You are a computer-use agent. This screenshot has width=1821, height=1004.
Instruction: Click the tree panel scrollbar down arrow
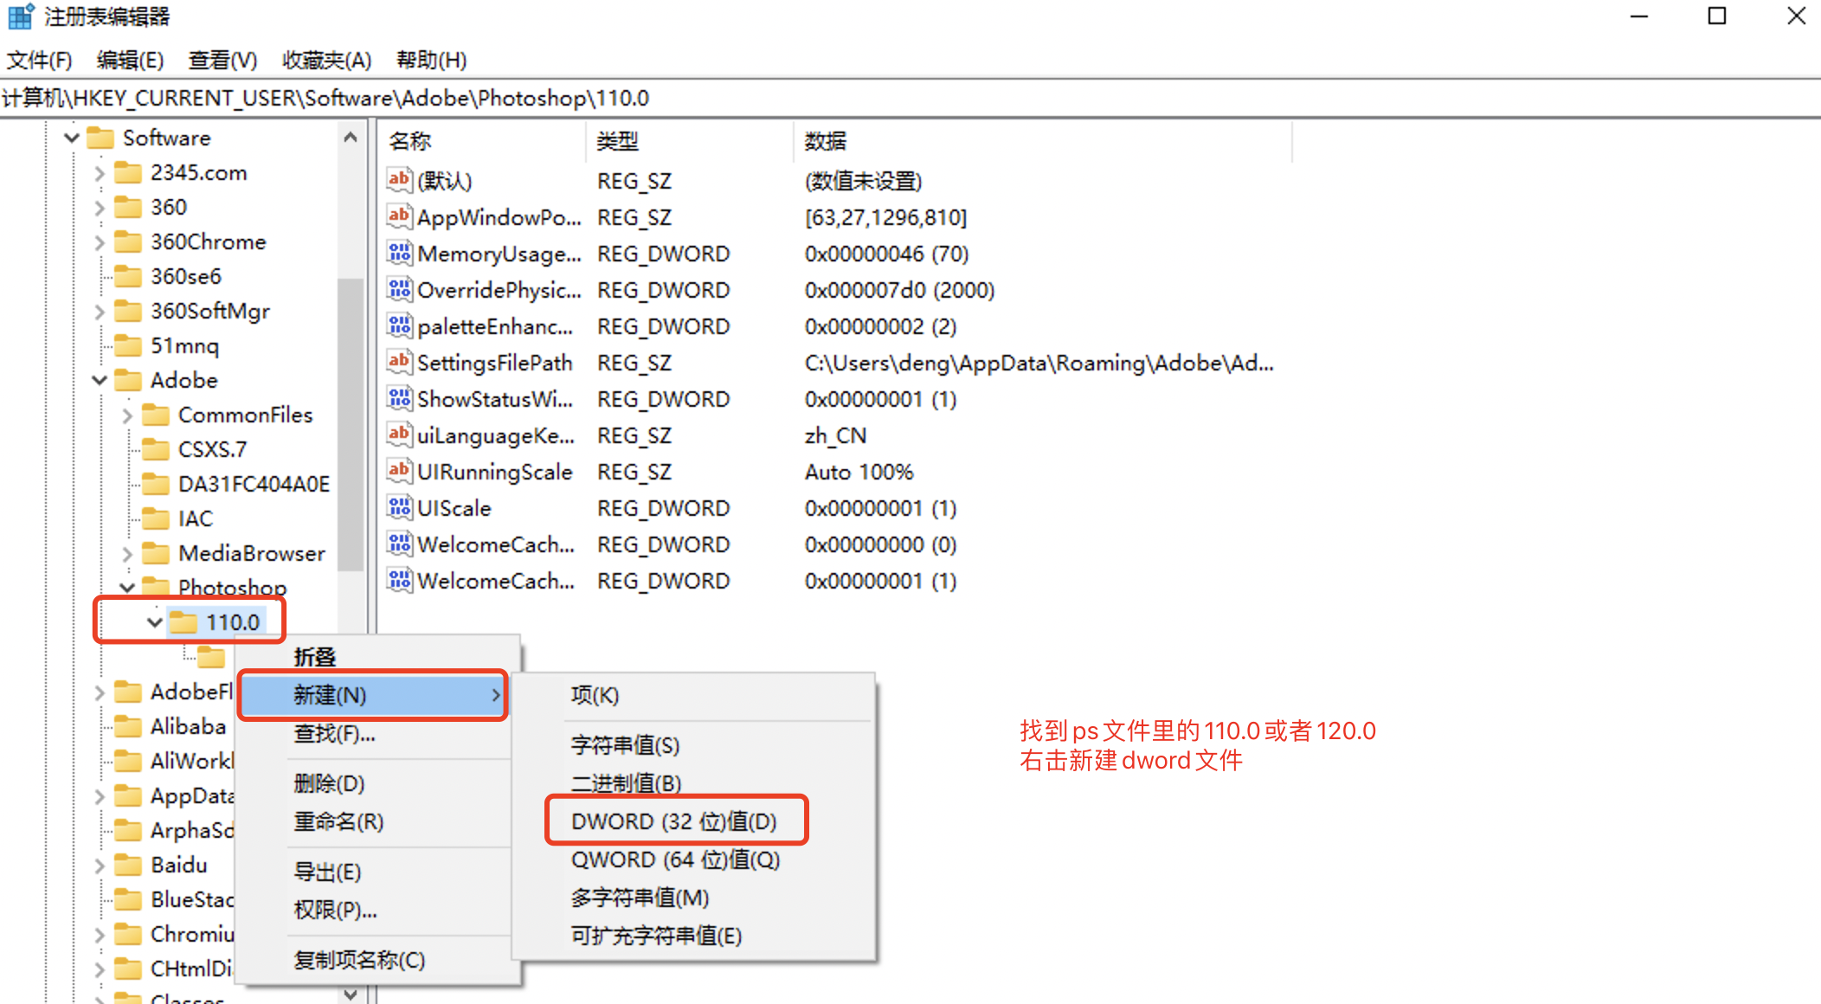pos(351,994)
